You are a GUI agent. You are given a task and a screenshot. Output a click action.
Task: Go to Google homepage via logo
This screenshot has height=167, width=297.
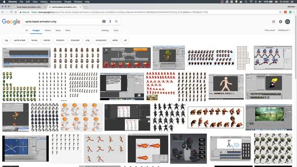11,22
